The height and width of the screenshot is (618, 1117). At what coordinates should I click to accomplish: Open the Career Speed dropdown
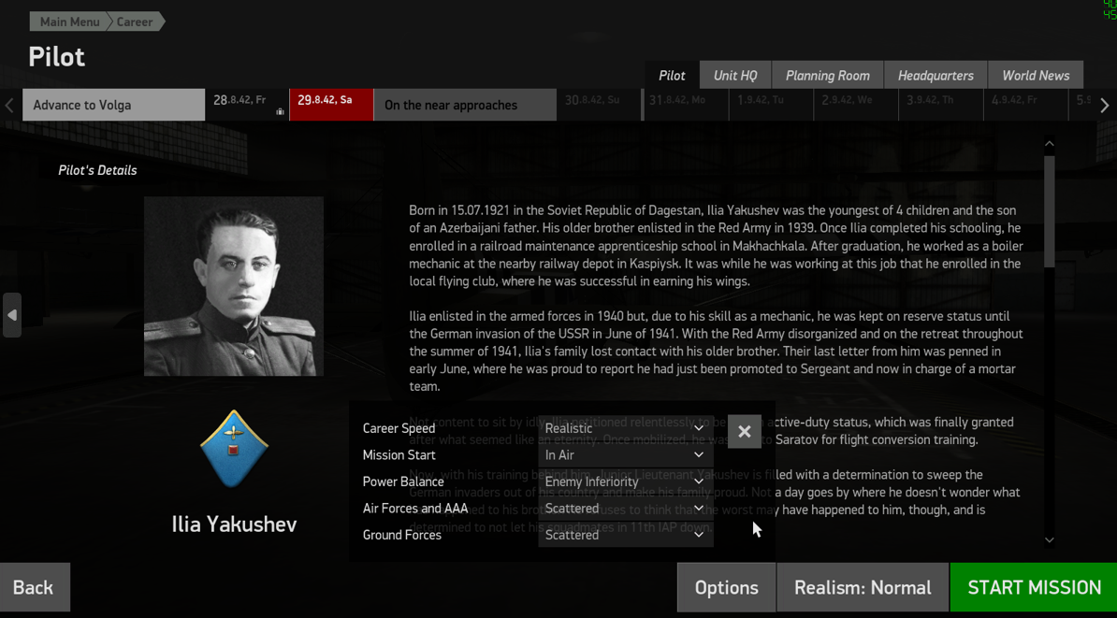tap(626, 428)
